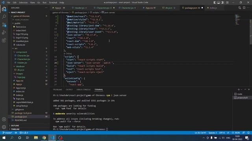This screenshot has width=252, height=141.
Task: Click the feedback icon in status bar
Action: tap(244, 133)
